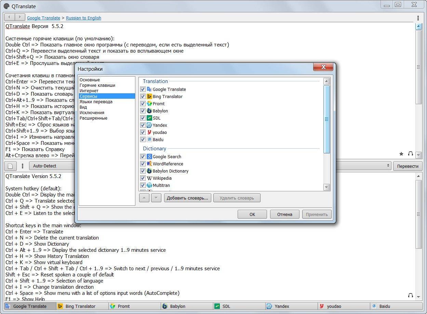Uncheck the Google Translate checkbox
The width and height of the screenshot is (427, 314).
tap(143, 89)
